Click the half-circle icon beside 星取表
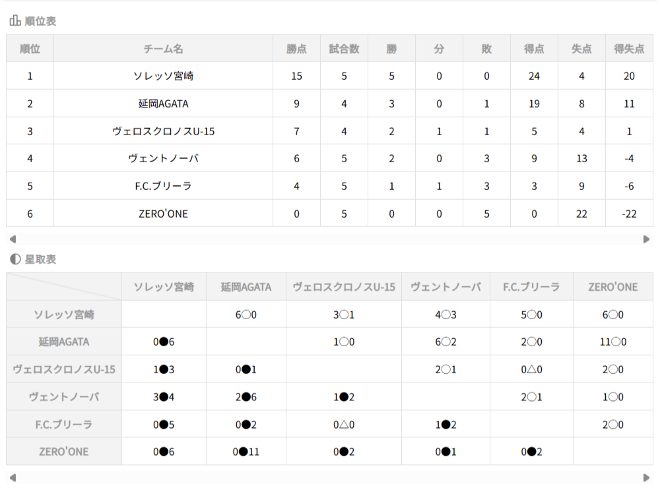This screenshot has width=662, height=490. pyautogui.click(x=15, y=259)
